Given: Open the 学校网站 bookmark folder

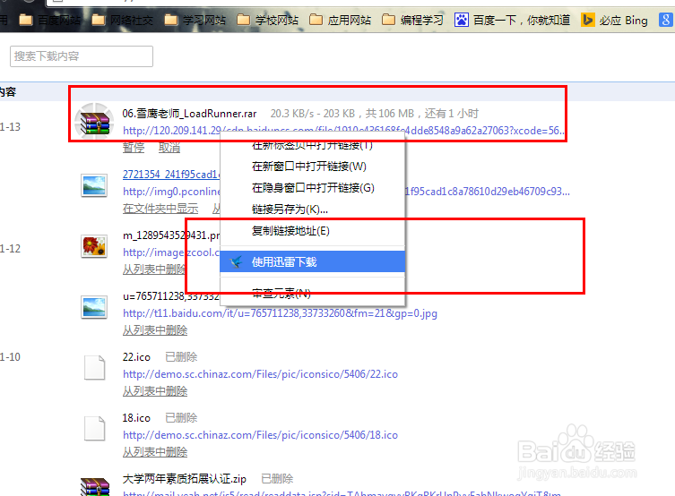Looking at the screenshot, I should (x=268, y=21).
